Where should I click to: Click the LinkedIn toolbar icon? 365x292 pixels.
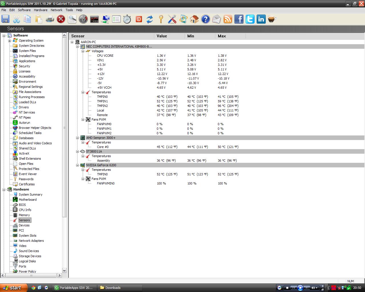pyautogui.click(x=261, y=19)
